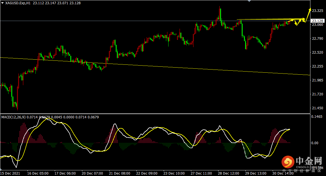Click the MACD 0.1465 scale value

pos(317,116)
